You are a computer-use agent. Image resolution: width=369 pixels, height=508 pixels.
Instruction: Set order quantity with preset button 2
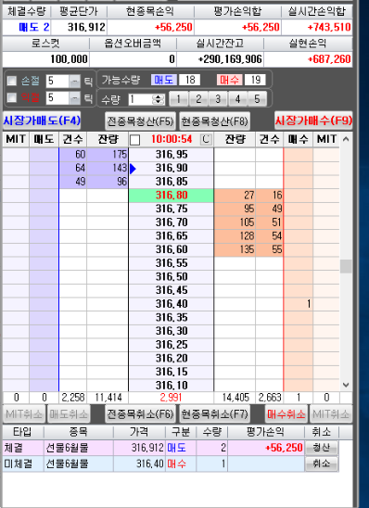point(198,99)
